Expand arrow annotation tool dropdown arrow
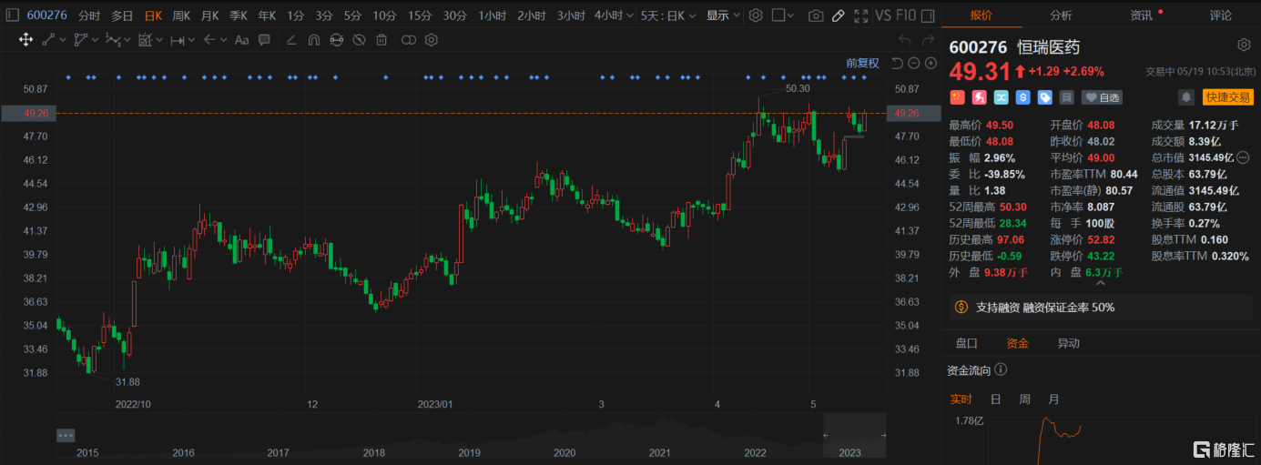The image size is (1261, 465). (x=223, y=39)
